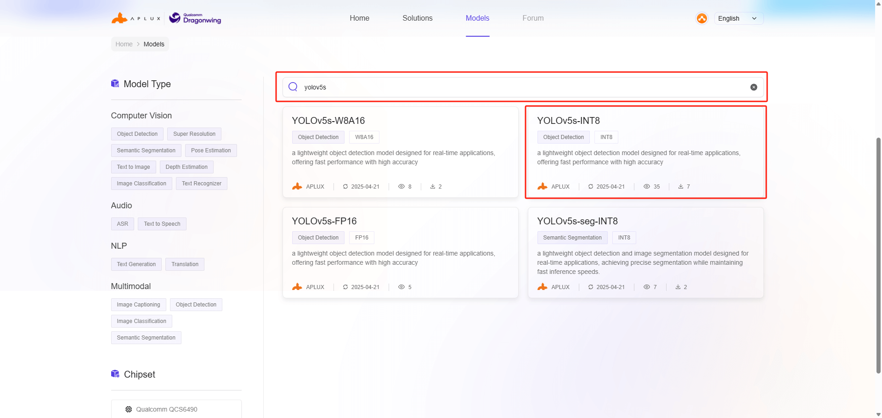The width and height of the screenshot is (882, 418).
Task: Open the Forum menu item
Action: click(x=533, y=18)
